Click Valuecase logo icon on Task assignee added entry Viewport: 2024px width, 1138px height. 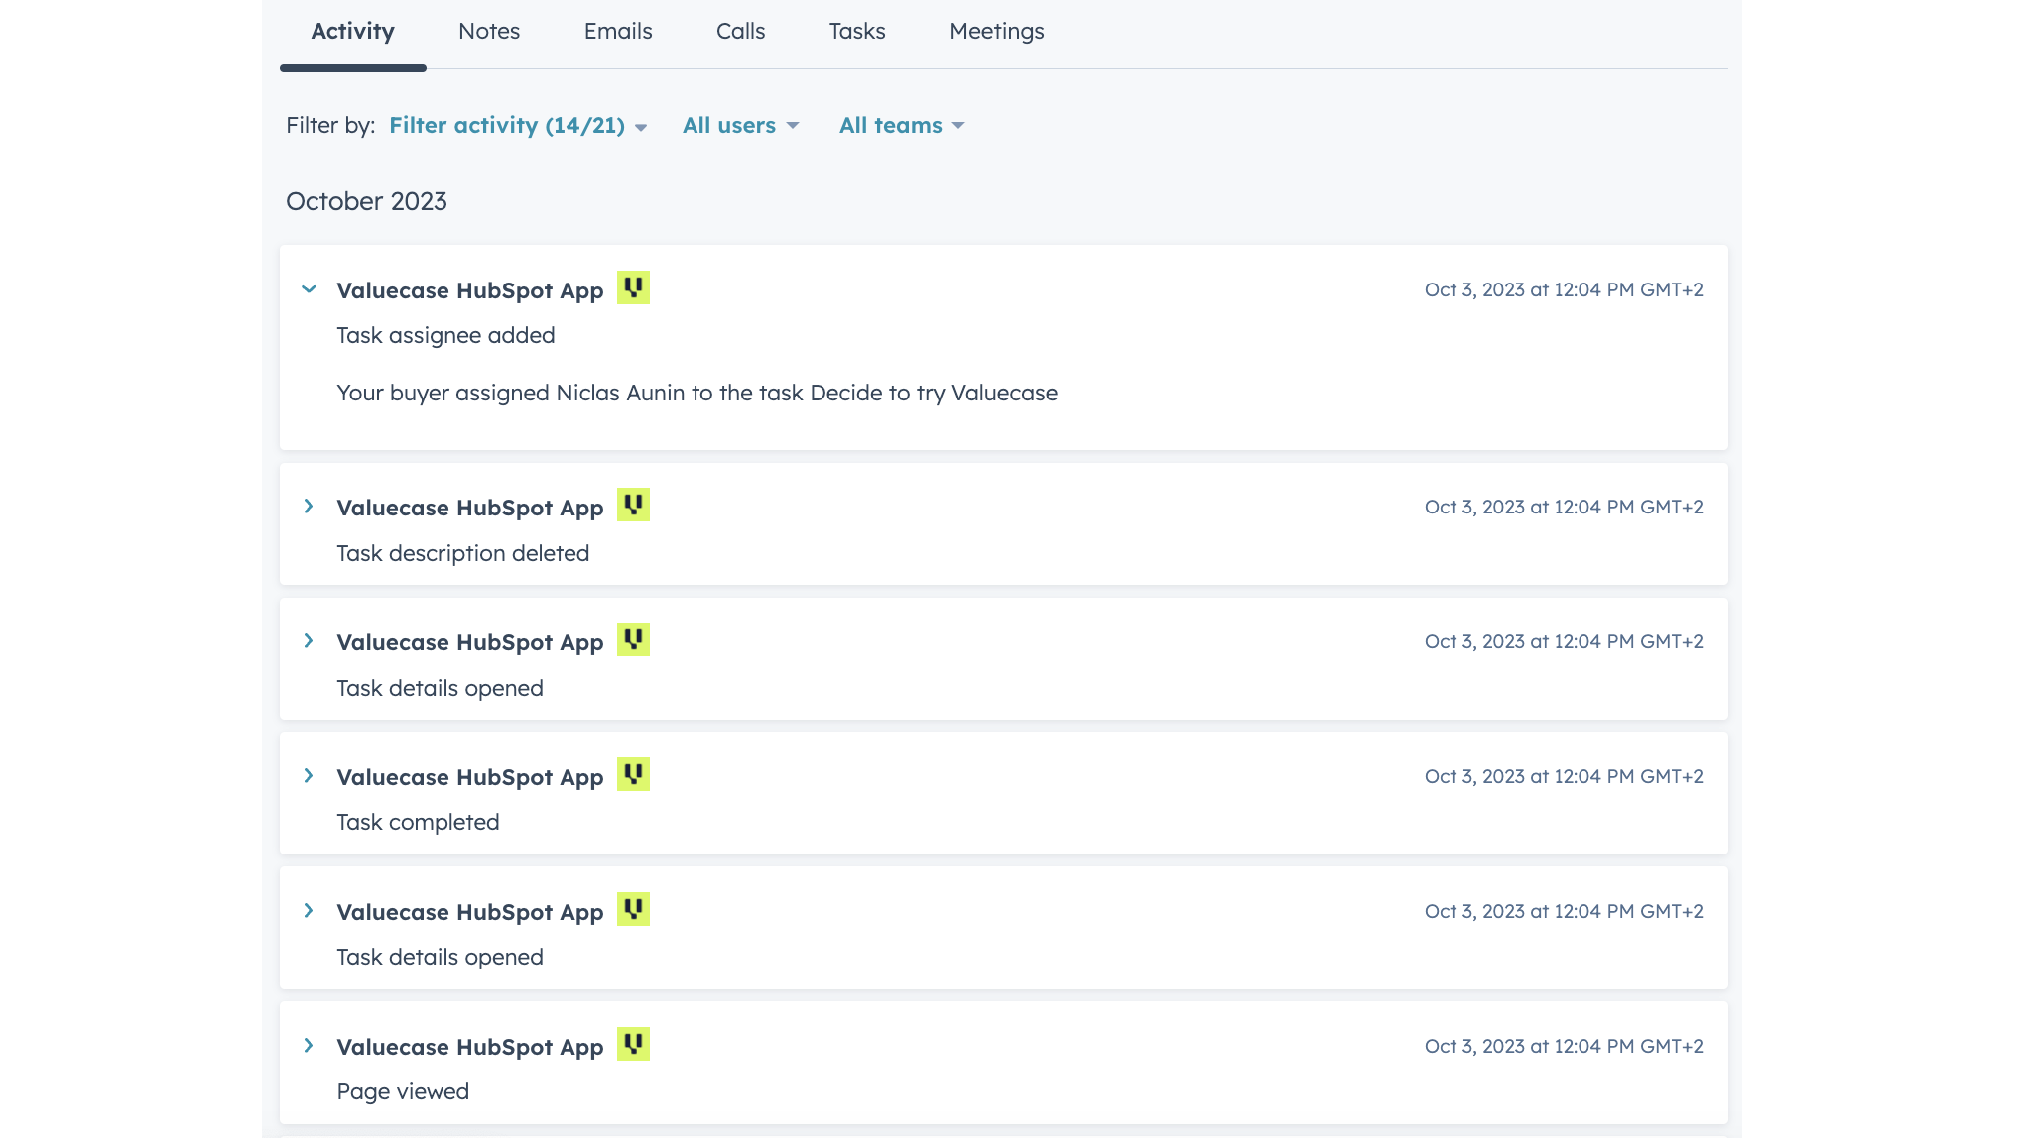[x=633, y=288]
